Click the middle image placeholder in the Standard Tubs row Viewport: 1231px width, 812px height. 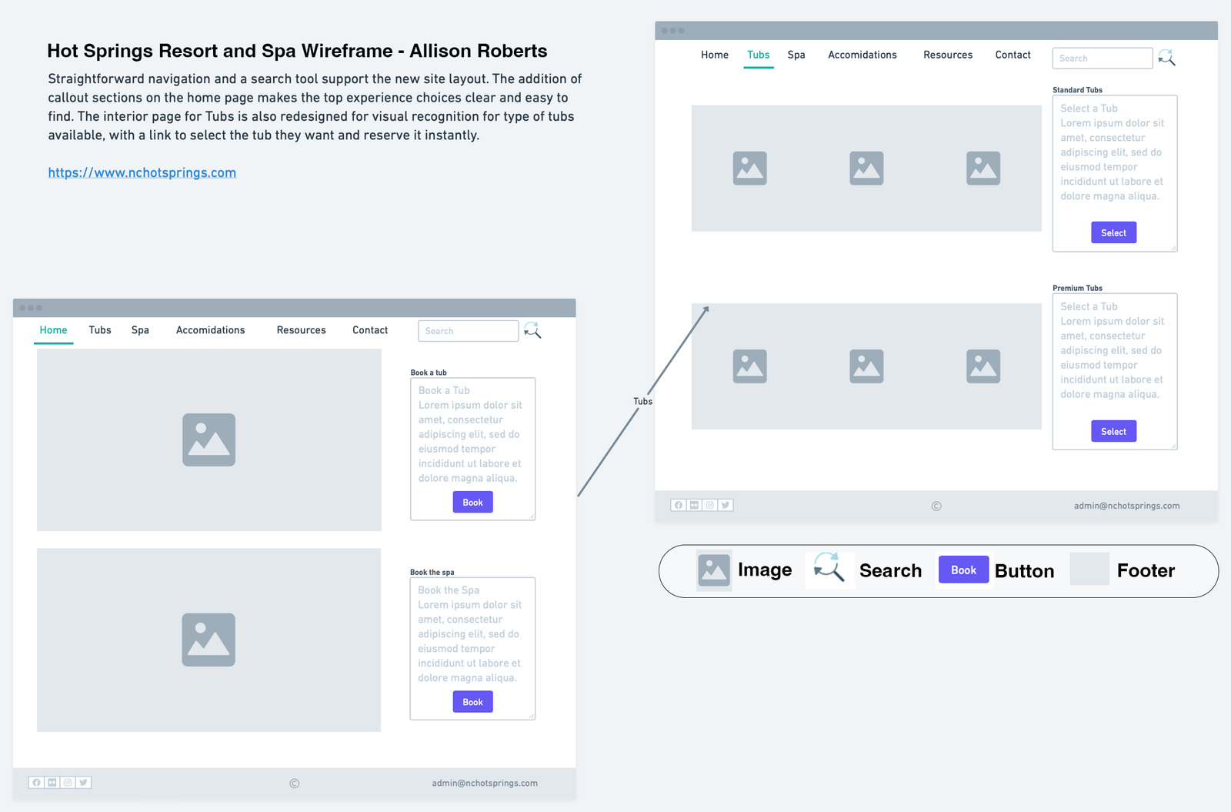pos(866,168)
